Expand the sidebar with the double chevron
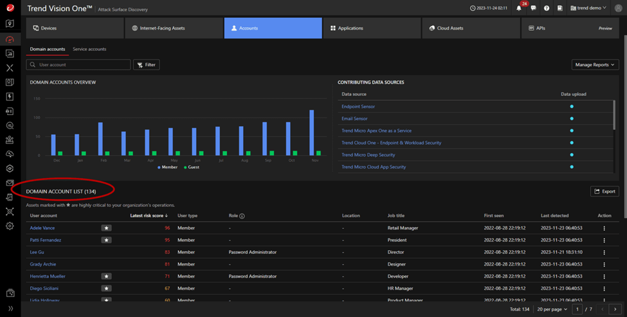627x317 pixels. pyautogui.click(x=10, y=308)
